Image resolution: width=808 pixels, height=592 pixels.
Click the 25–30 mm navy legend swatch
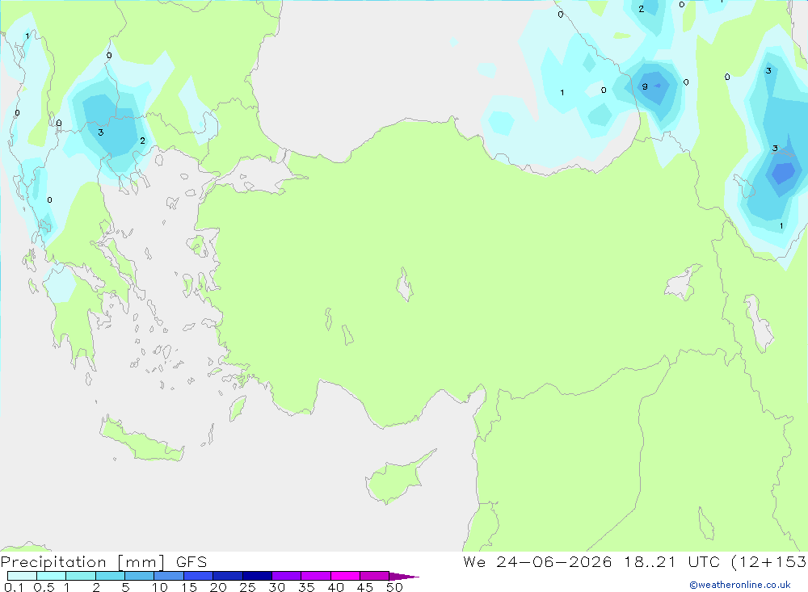coord(257,576)
